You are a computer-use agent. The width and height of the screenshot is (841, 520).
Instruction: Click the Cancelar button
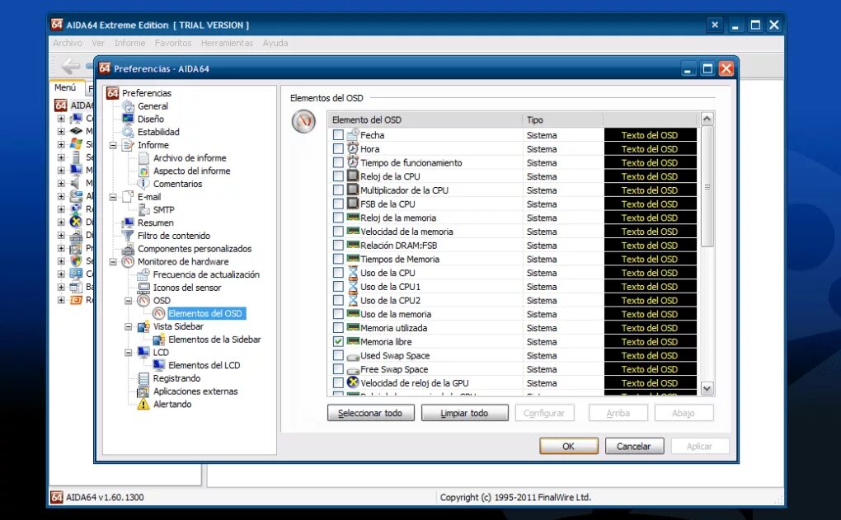point(634,446)
